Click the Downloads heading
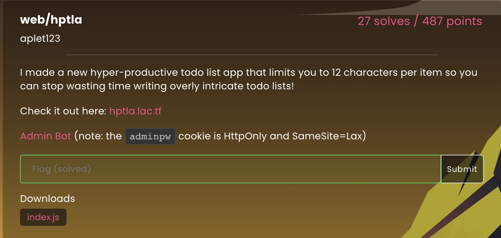The height and width of the screenshot is (238, 501). coord(48,199)
